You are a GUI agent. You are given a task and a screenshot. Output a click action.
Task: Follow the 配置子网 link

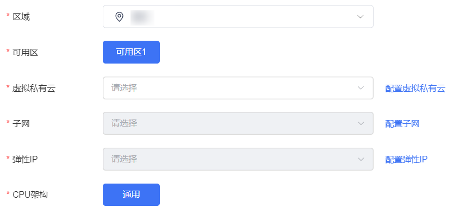click(x=402, y=123)
